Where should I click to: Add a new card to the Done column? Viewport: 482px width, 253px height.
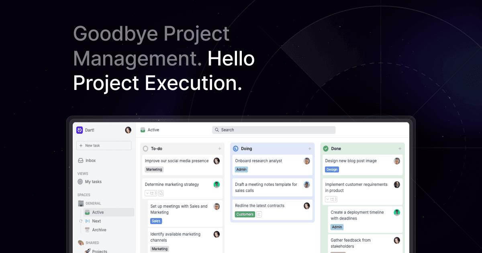coord(400,149)
